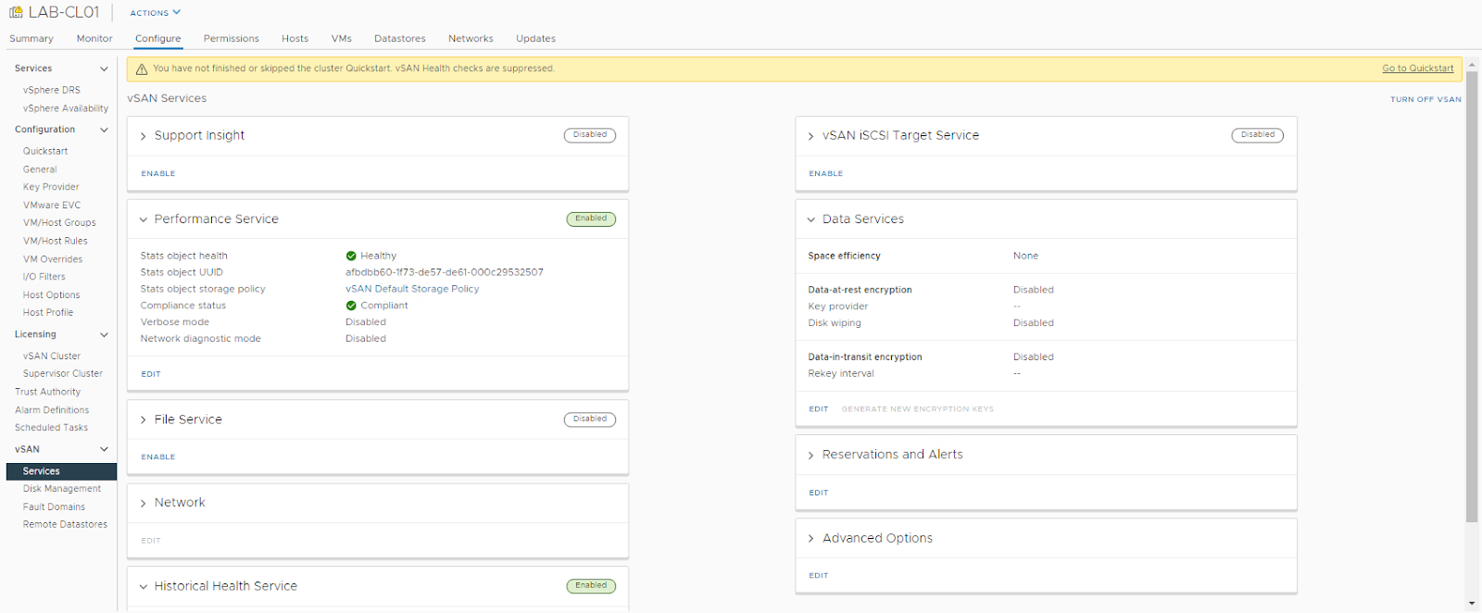Edit Reservations and Alerts
The image size is (1482, 613).
819,493
